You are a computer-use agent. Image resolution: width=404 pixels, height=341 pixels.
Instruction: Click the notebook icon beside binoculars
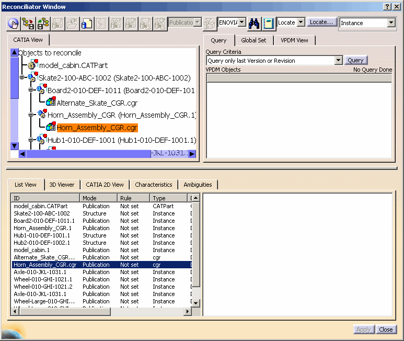coord(269,23)
